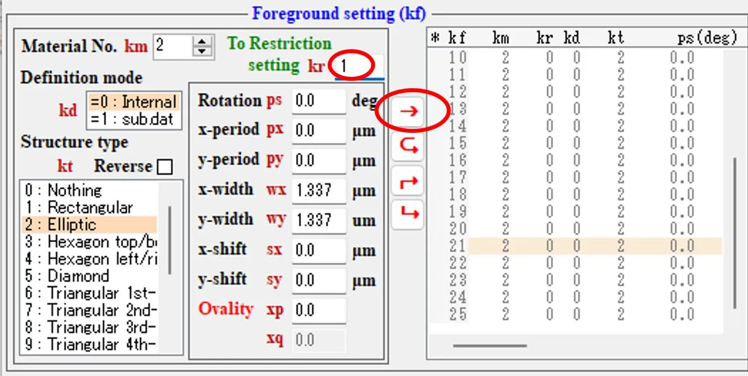
Task: Select row kf 24 in the table
Action: point(576,297)
